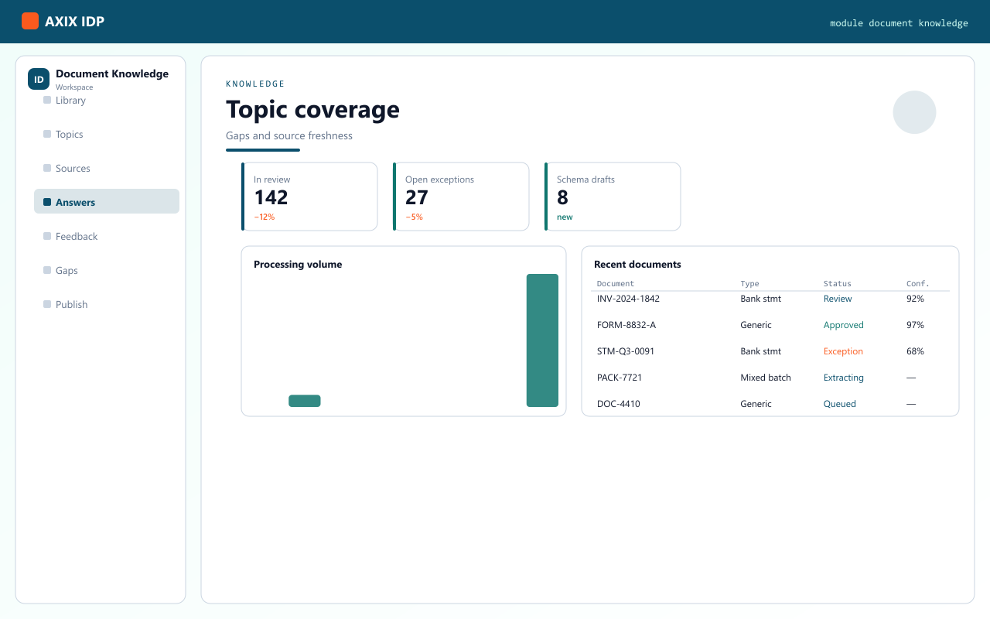Sort by the Conf. column header
This screenshot has height=619, width=990.
coord(918,284)
